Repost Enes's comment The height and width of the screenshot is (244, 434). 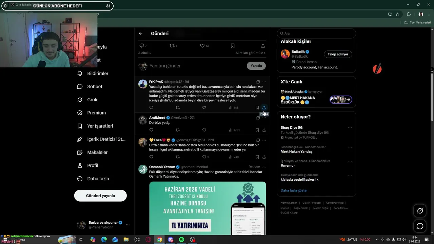[x=178, y=157]
